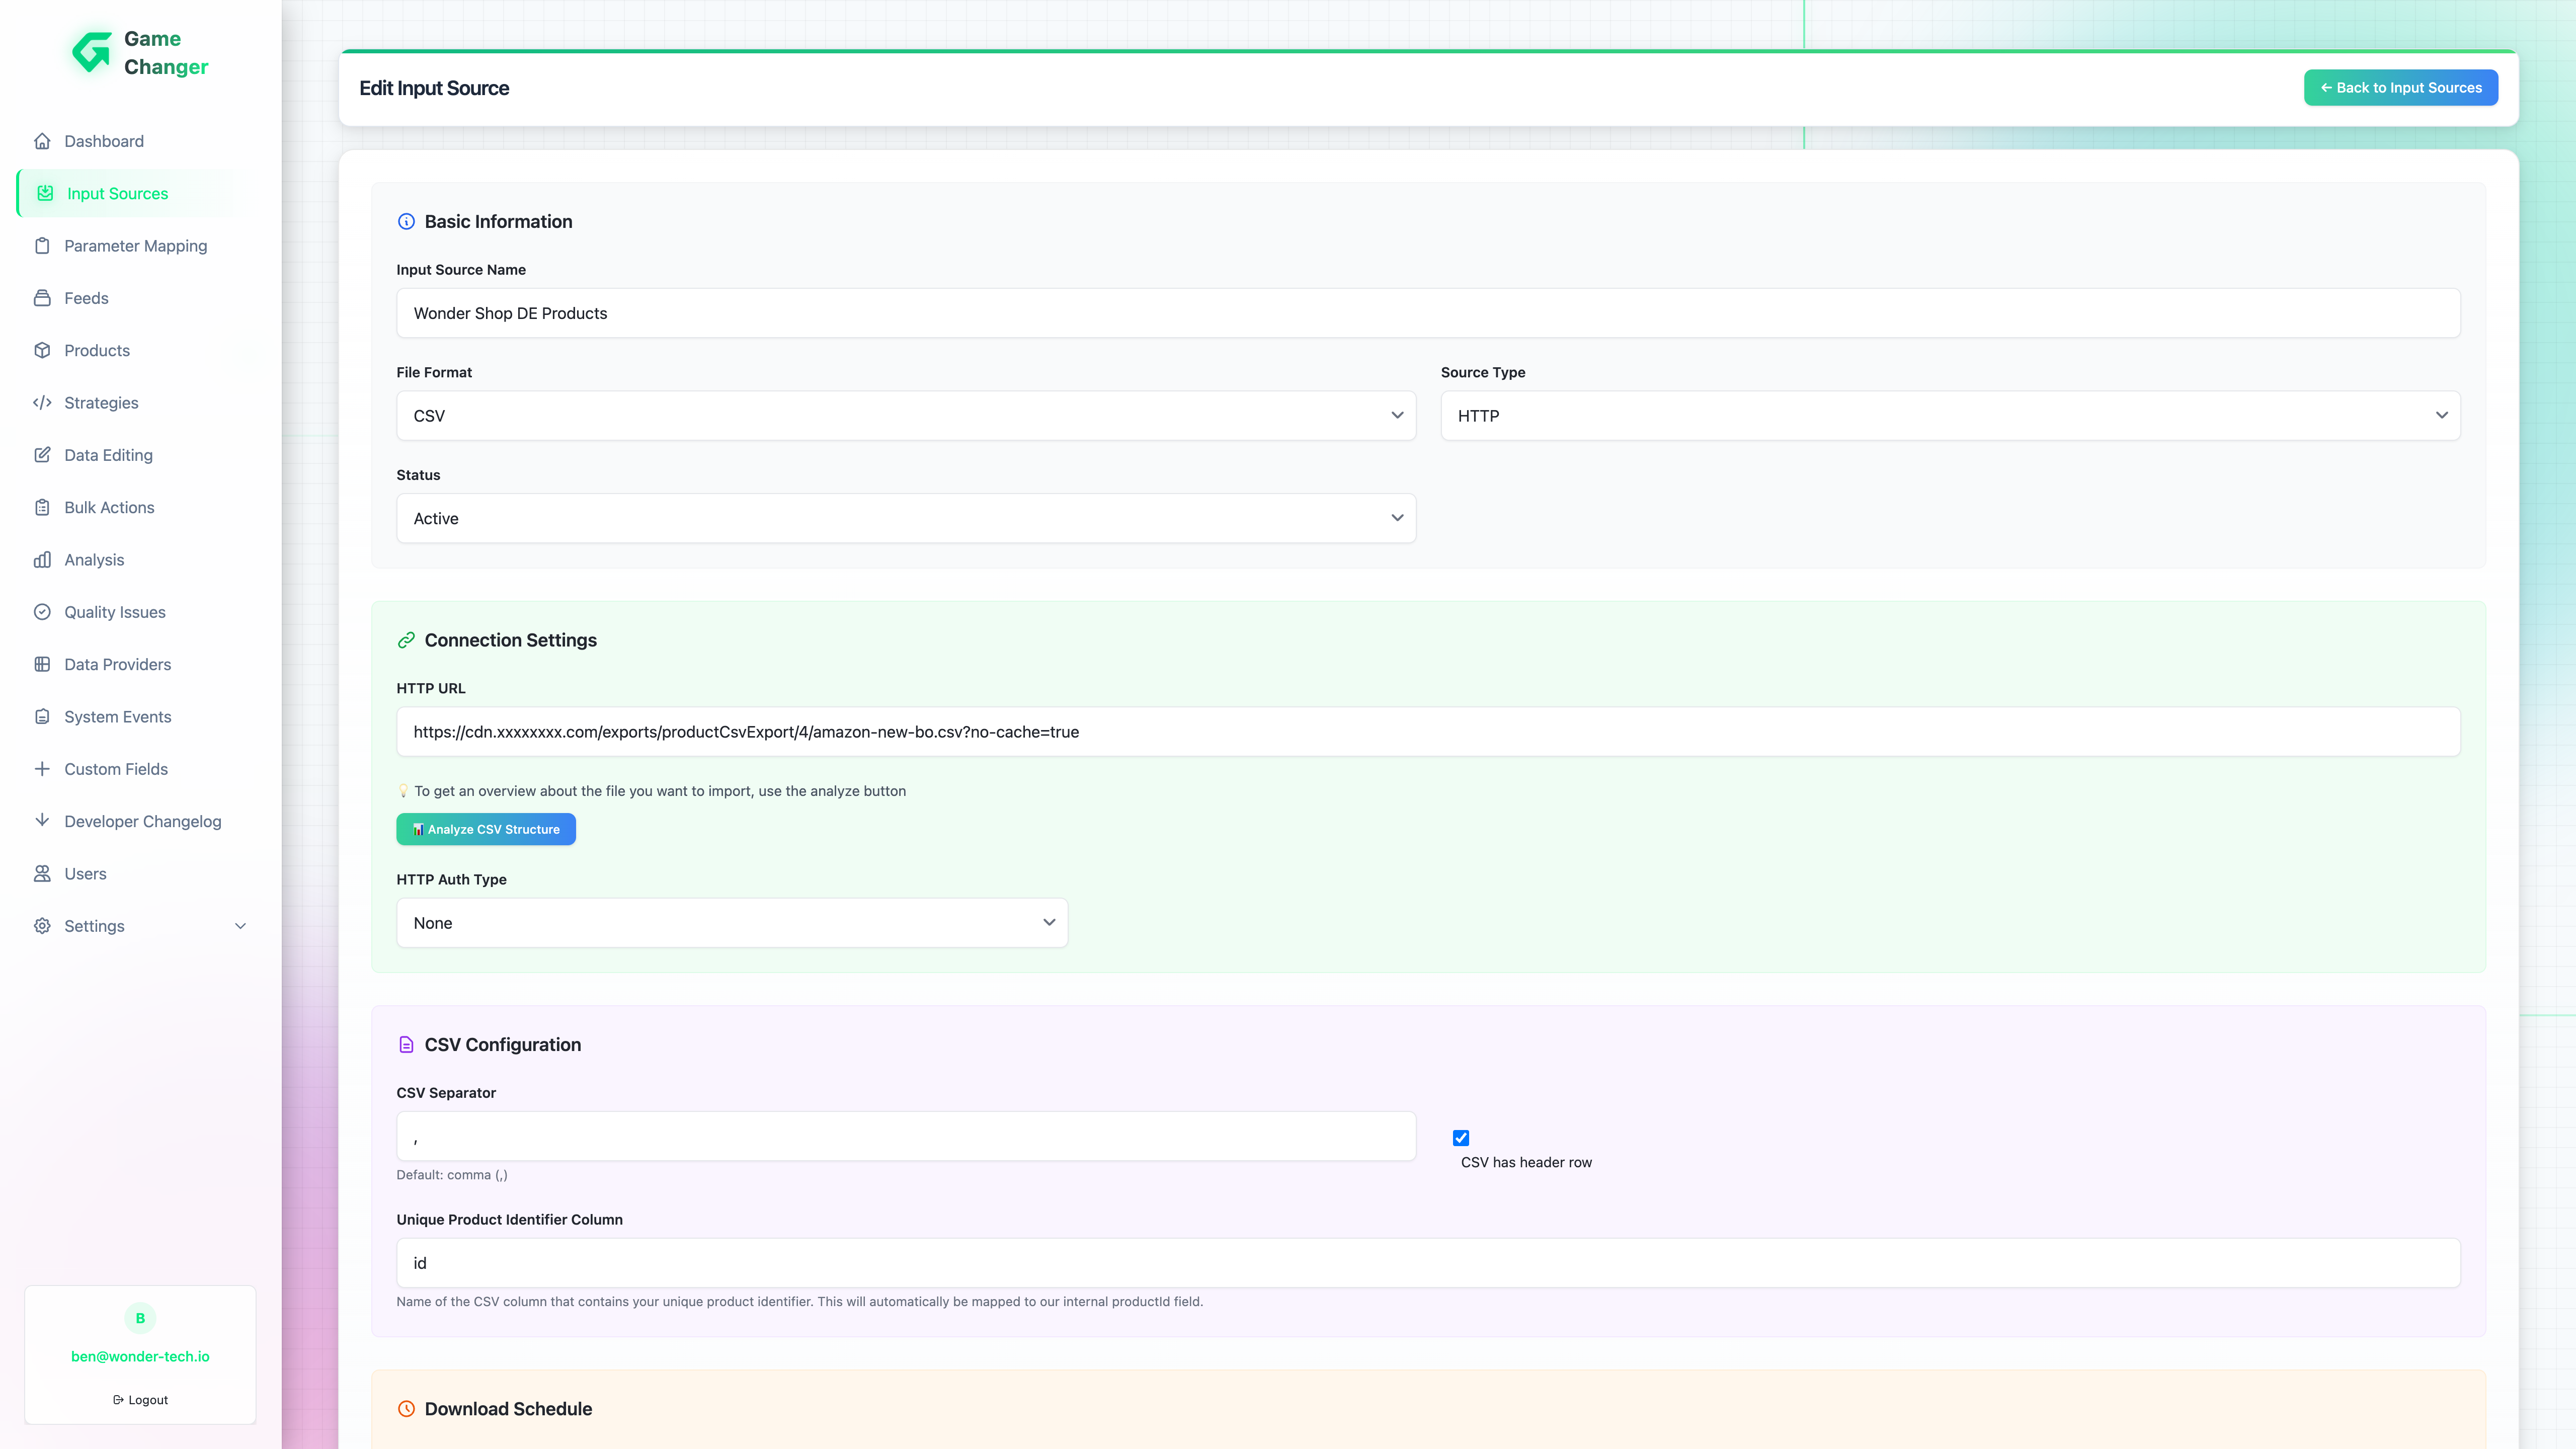Click the Custom Fields plus icon
Image resolution: width=2576 pixels, height=1449 pixels.
(42, 768)
